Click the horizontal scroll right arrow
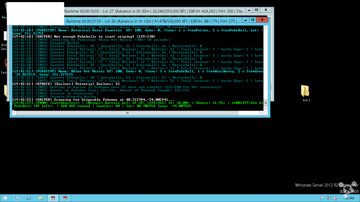Screen dimensions: 360x202 261,113
